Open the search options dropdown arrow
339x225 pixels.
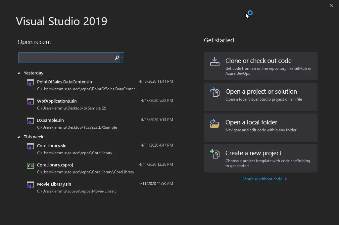point(122,58)
